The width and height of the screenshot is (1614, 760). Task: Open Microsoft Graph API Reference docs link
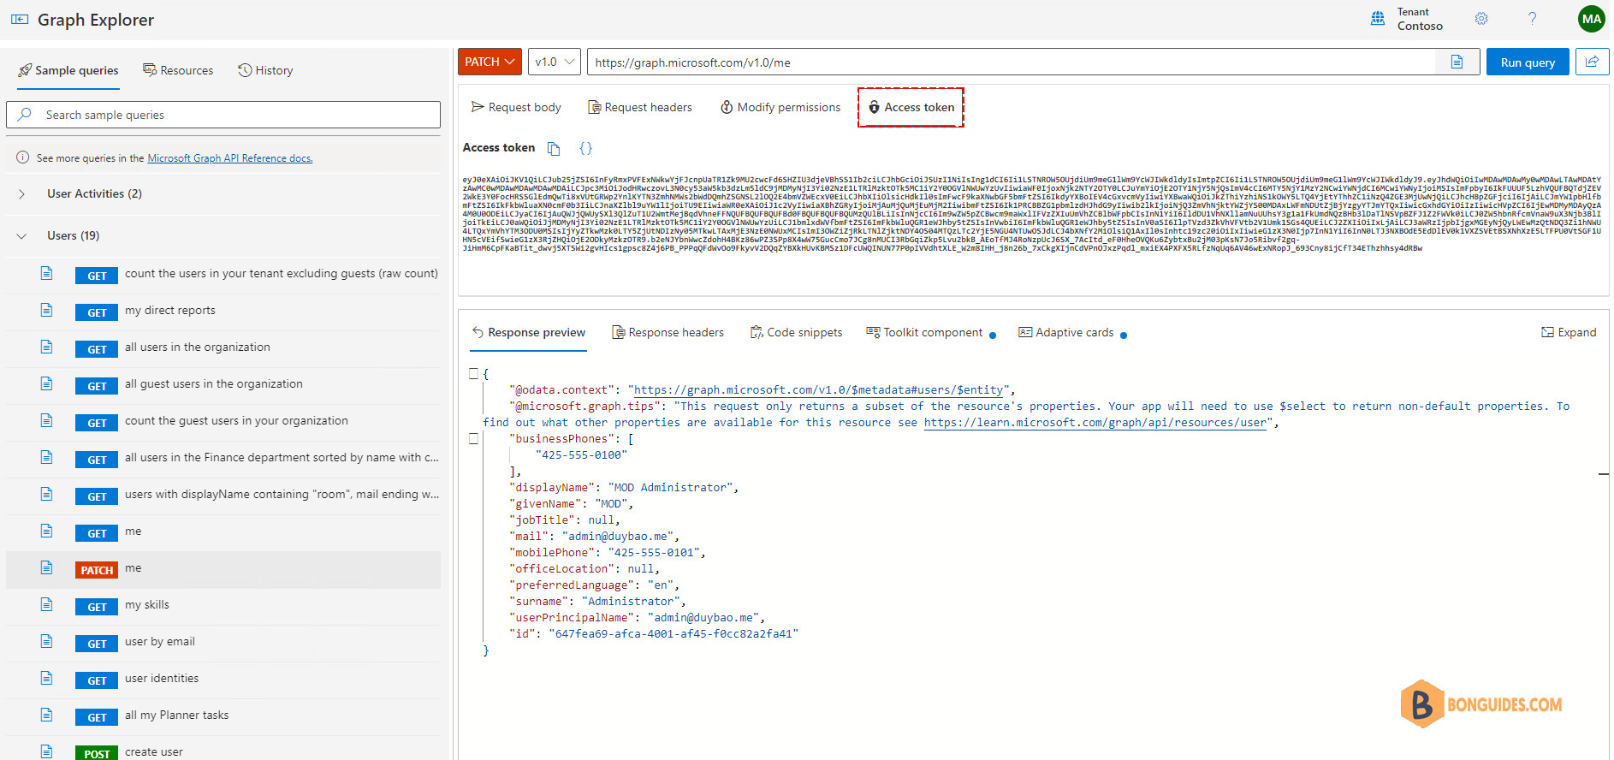click(x=230, y=158)
